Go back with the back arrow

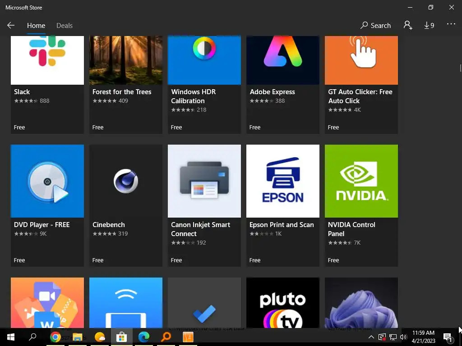[x=11, y=25]
